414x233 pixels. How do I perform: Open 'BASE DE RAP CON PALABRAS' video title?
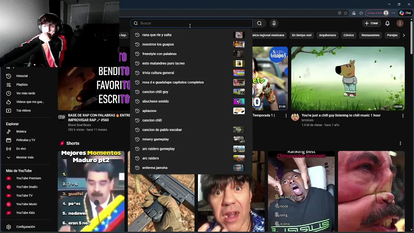click(99, 117)
